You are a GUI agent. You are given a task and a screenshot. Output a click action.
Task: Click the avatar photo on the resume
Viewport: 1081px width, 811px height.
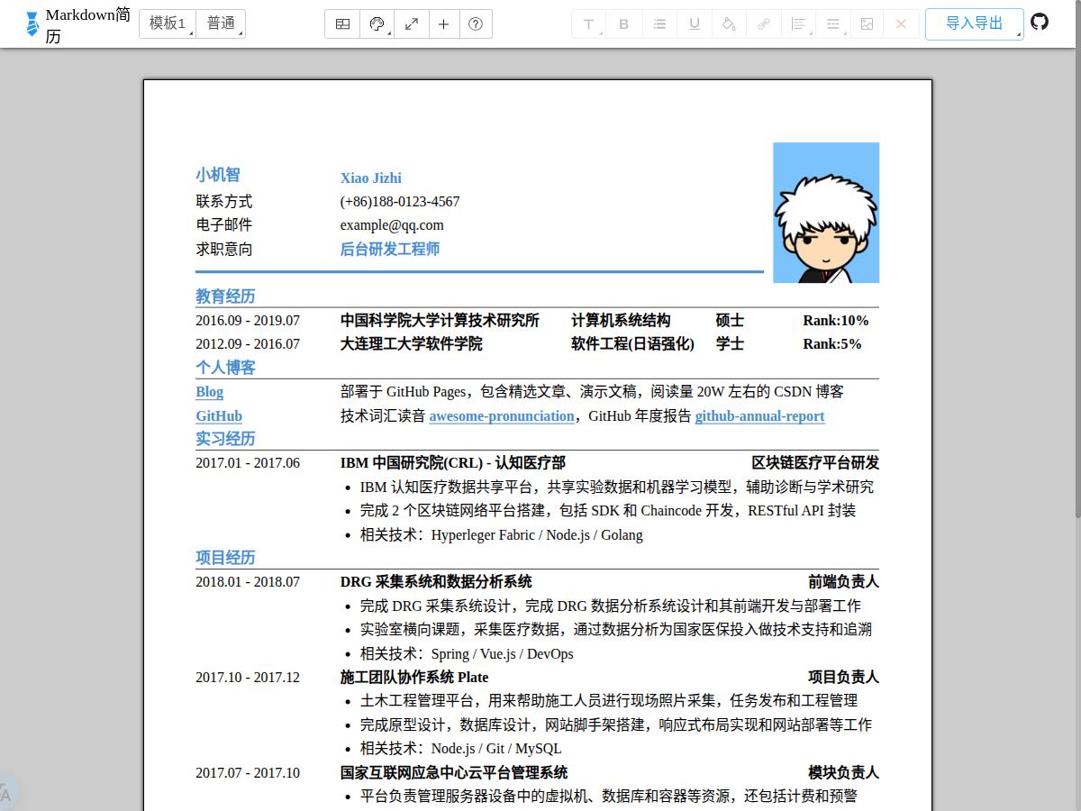coord(825,212)
